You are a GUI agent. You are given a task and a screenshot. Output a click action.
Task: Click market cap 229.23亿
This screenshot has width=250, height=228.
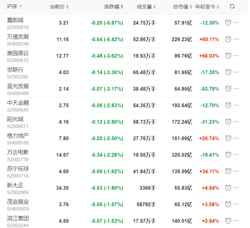pyautogui.click(x=182, y=39)
